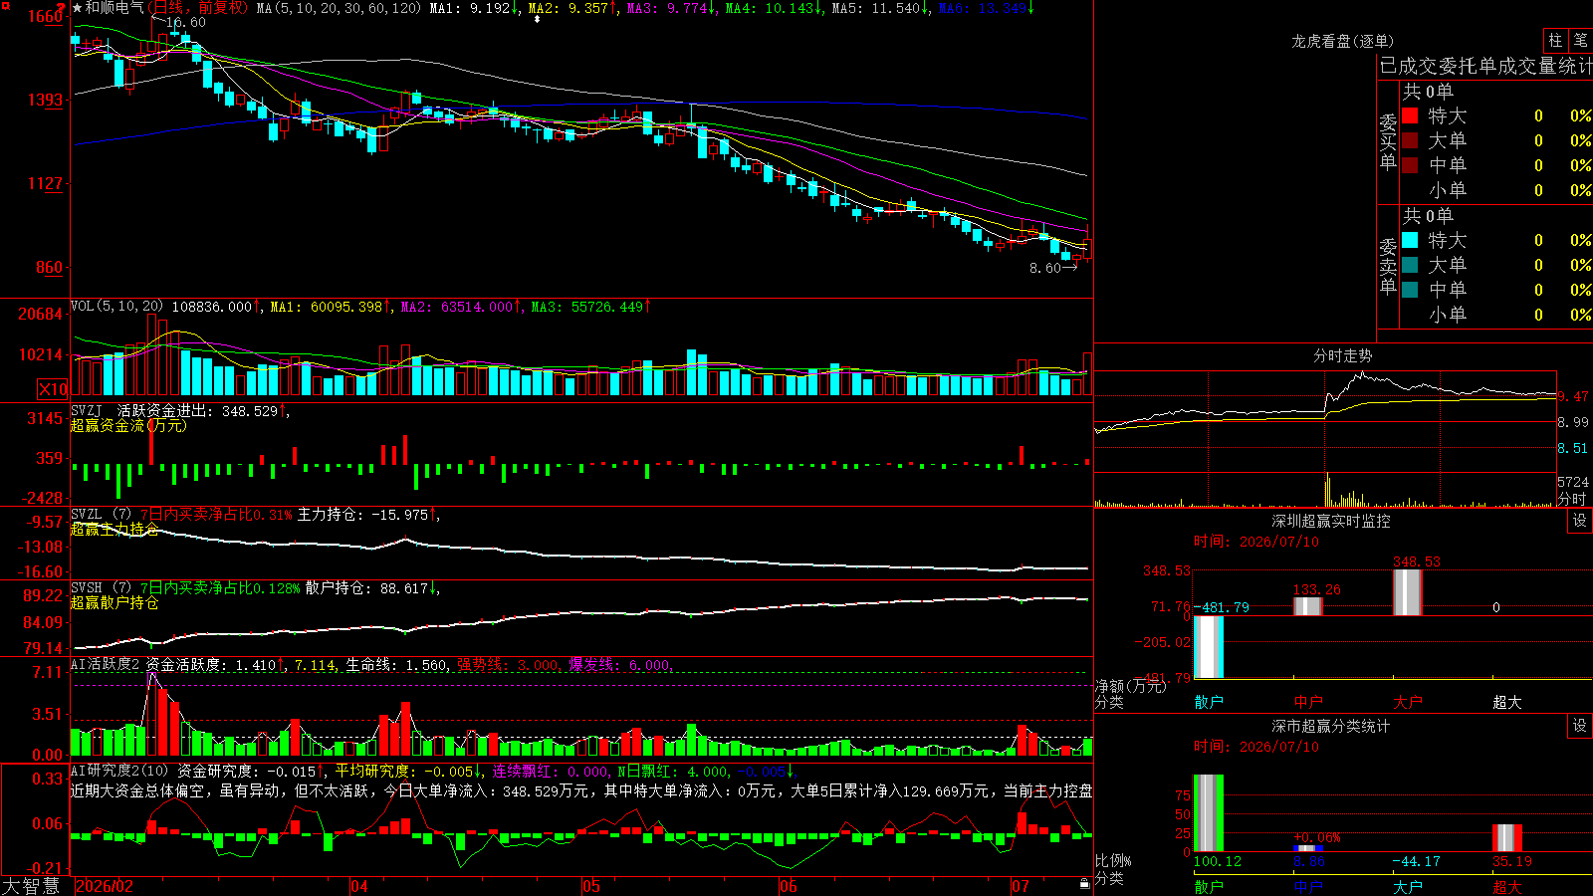Click the teal 大单 sell-order swatch
This screenshot has width=1593, height=896.
1410,265
